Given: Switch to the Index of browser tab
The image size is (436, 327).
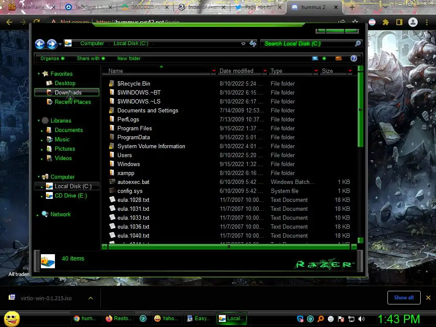Looking at the screenshot, I should coord(201,7).
